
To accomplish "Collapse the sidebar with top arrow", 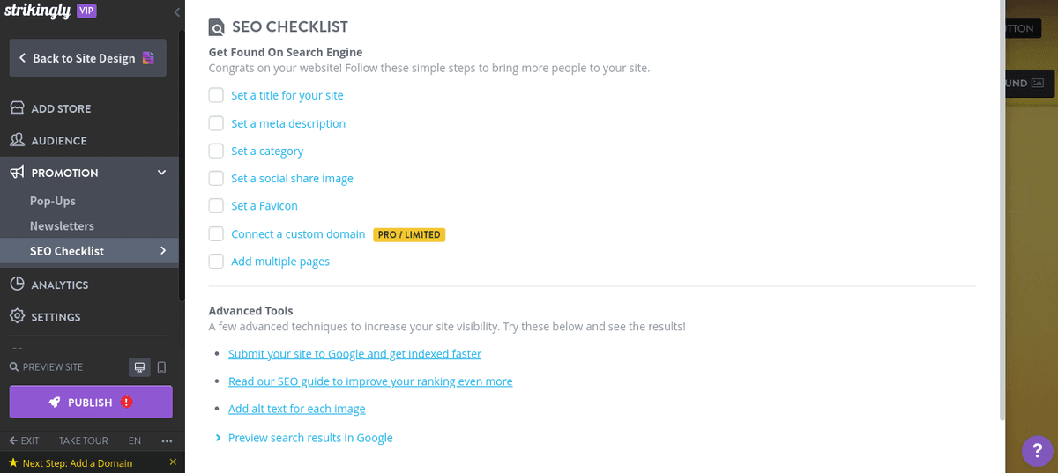I will click(177, 11).
